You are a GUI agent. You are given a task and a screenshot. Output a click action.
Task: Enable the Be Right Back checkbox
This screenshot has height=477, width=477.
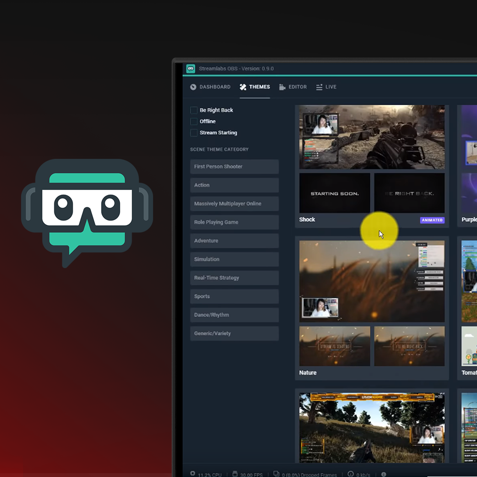[194, 110]
